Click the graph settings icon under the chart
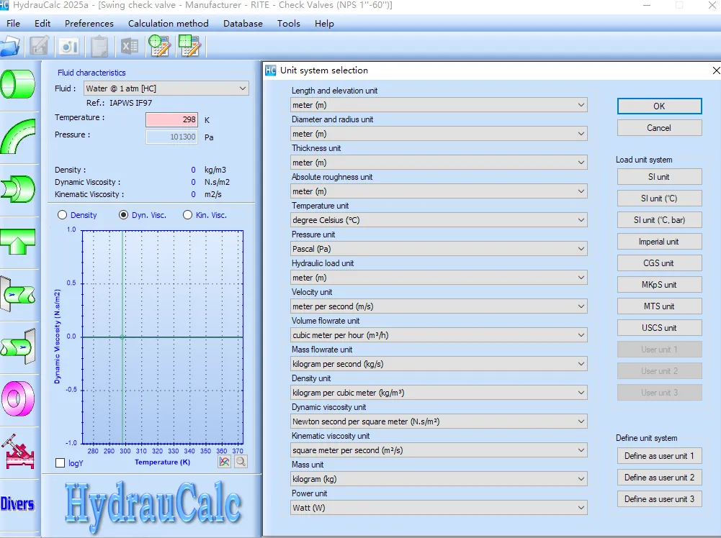Viewport: 721px width, 538px height. (225, 462)
